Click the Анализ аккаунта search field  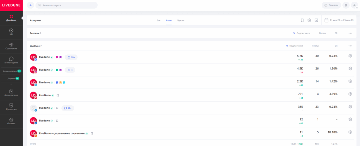(67, 5)
